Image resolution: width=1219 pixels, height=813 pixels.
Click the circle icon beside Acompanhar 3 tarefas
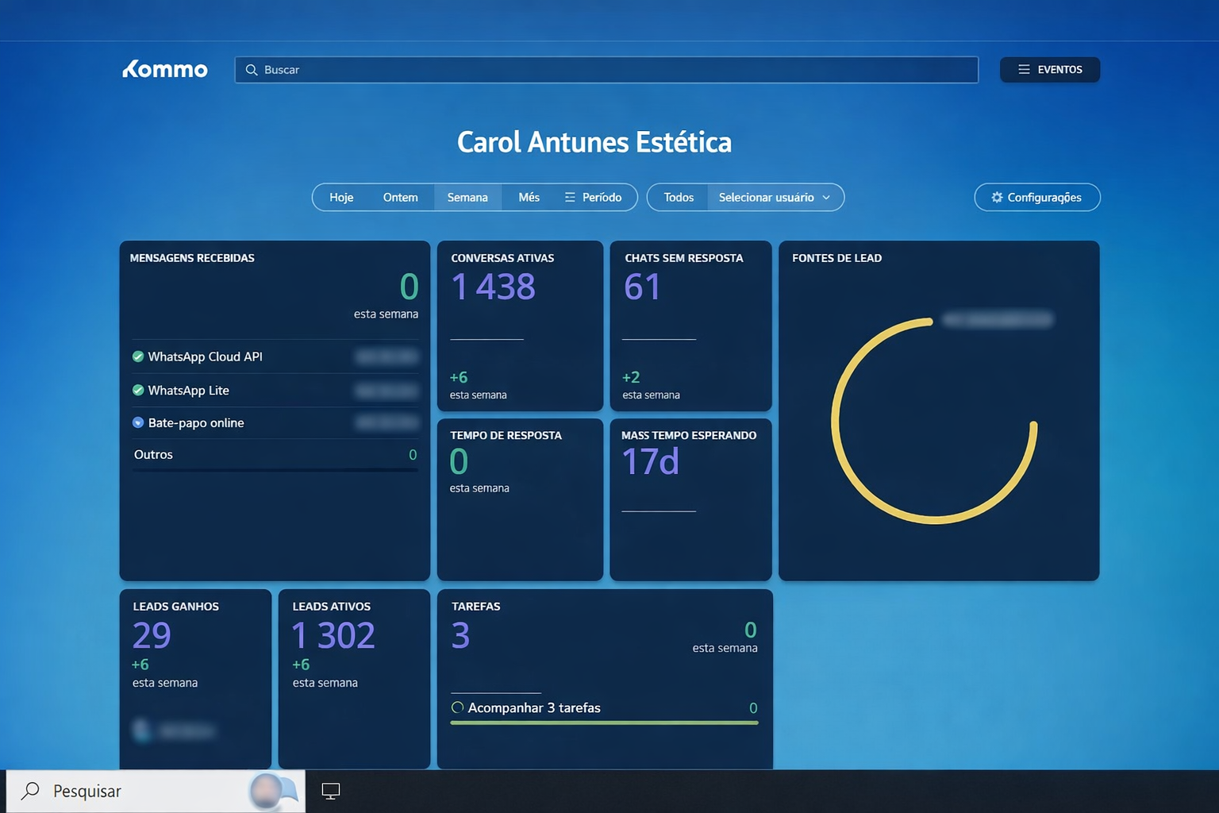click(456, 707)
